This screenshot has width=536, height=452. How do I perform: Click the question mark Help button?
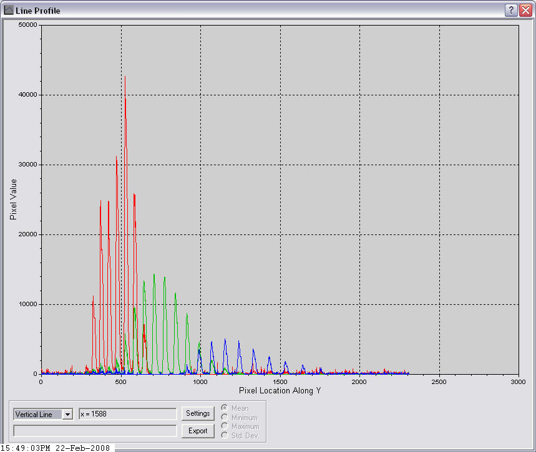[x=511, y=10]
